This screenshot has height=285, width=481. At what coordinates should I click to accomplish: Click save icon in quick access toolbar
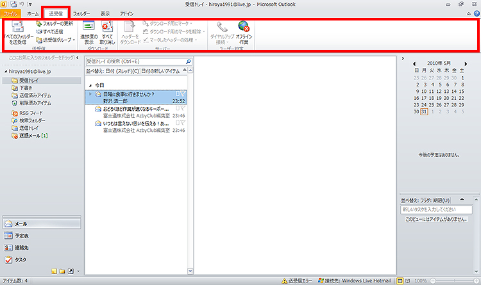(13, 4)
